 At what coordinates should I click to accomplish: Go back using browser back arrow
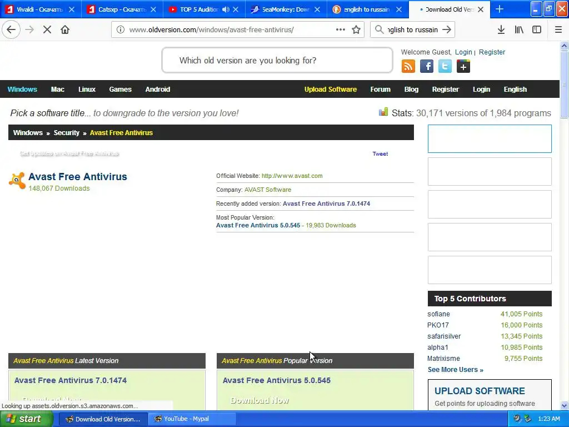[11, 29]
